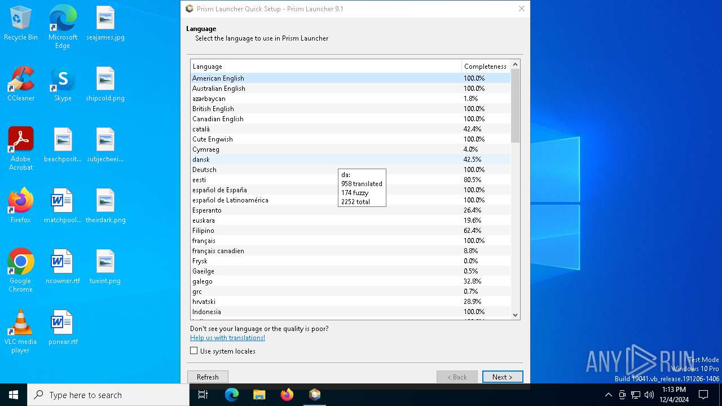Select subjectwei image file on desktop
722x406 pixels.
tap(105, 145)
